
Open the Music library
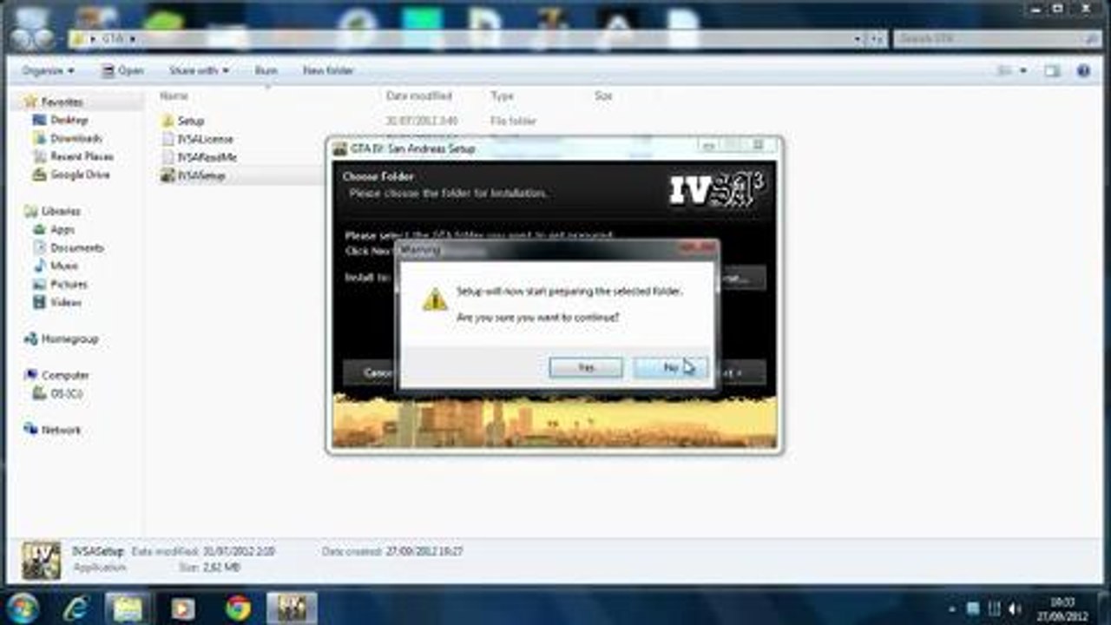pos(64,266)
